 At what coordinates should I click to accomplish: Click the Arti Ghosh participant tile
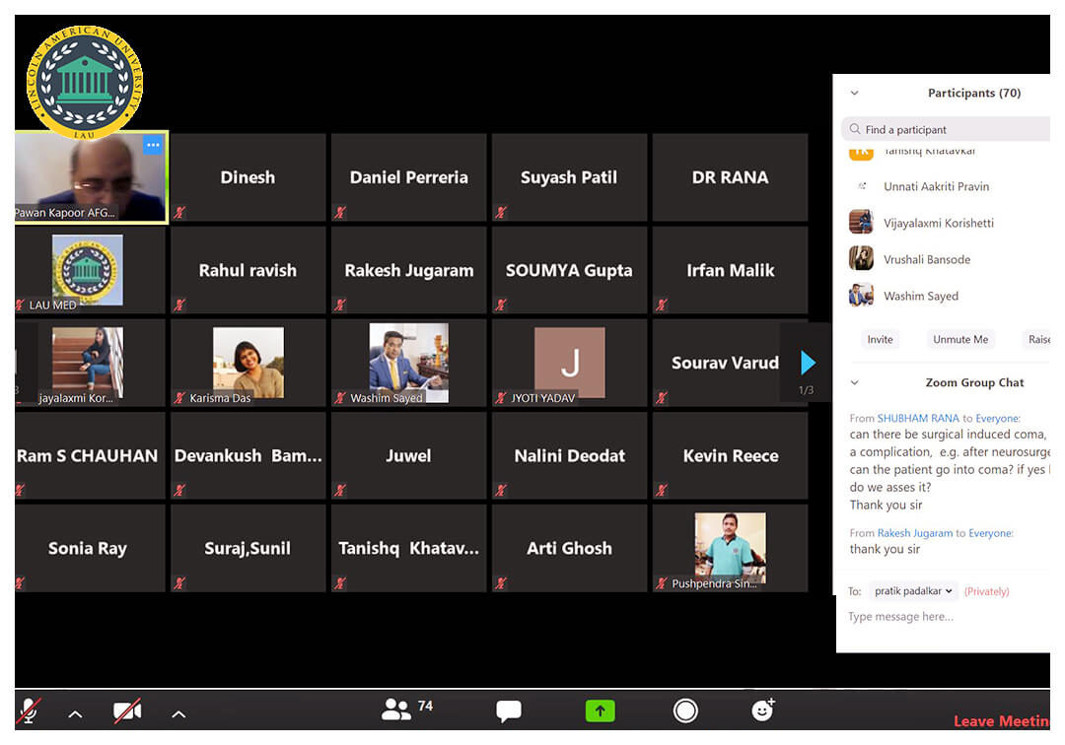coord(569,548)
